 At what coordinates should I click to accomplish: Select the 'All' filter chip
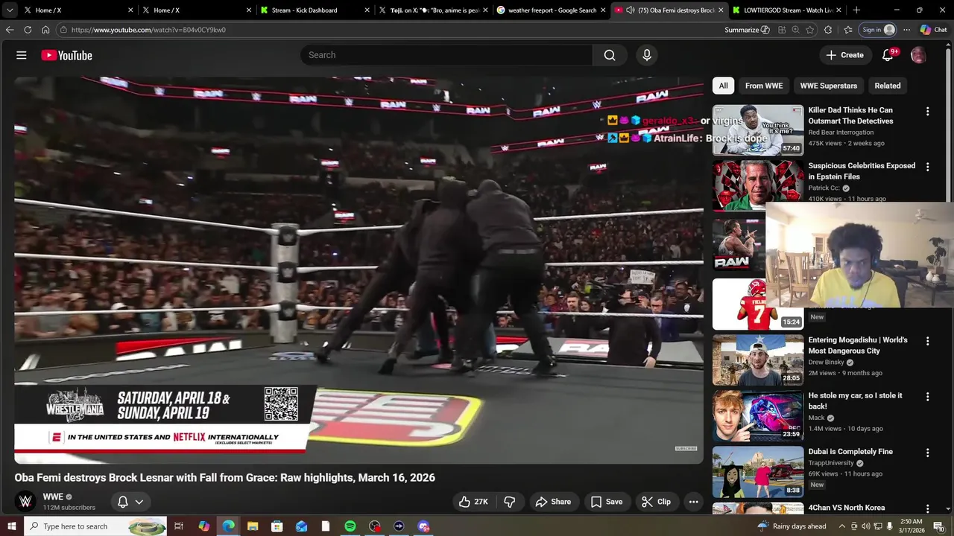coord(723,86)
